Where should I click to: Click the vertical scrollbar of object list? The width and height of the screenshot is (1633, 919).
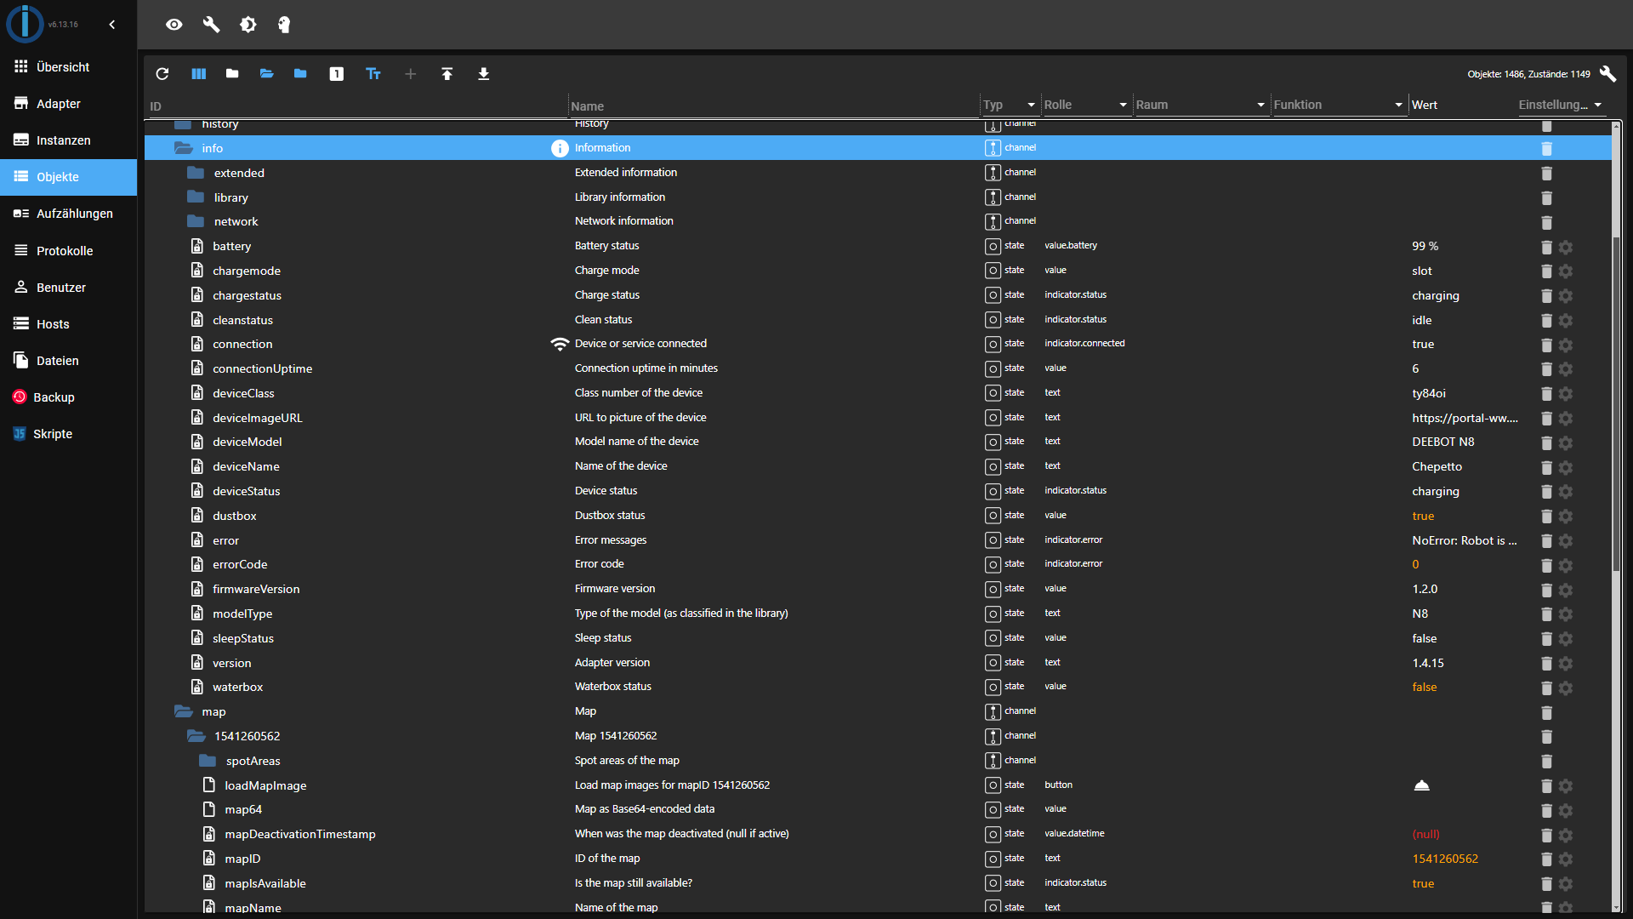coord(1617,404)
